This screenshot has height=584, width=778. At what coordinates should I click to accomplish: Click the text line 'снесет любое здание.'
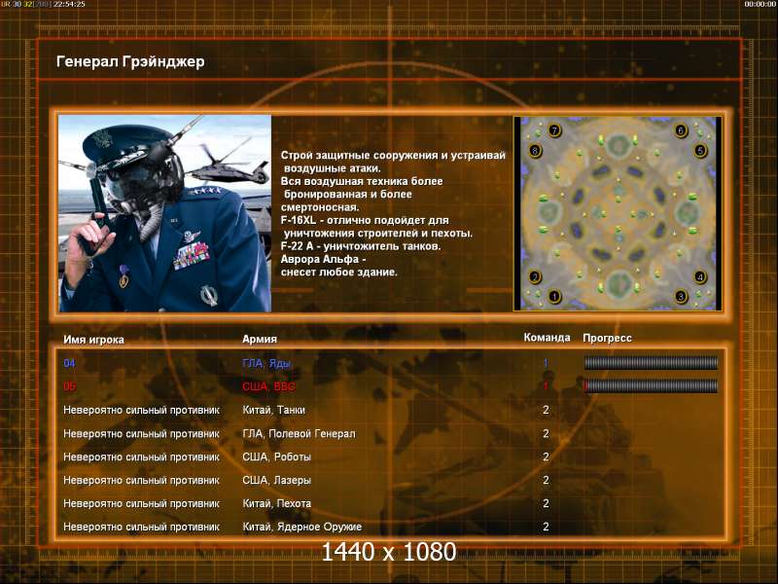[338, 273]
